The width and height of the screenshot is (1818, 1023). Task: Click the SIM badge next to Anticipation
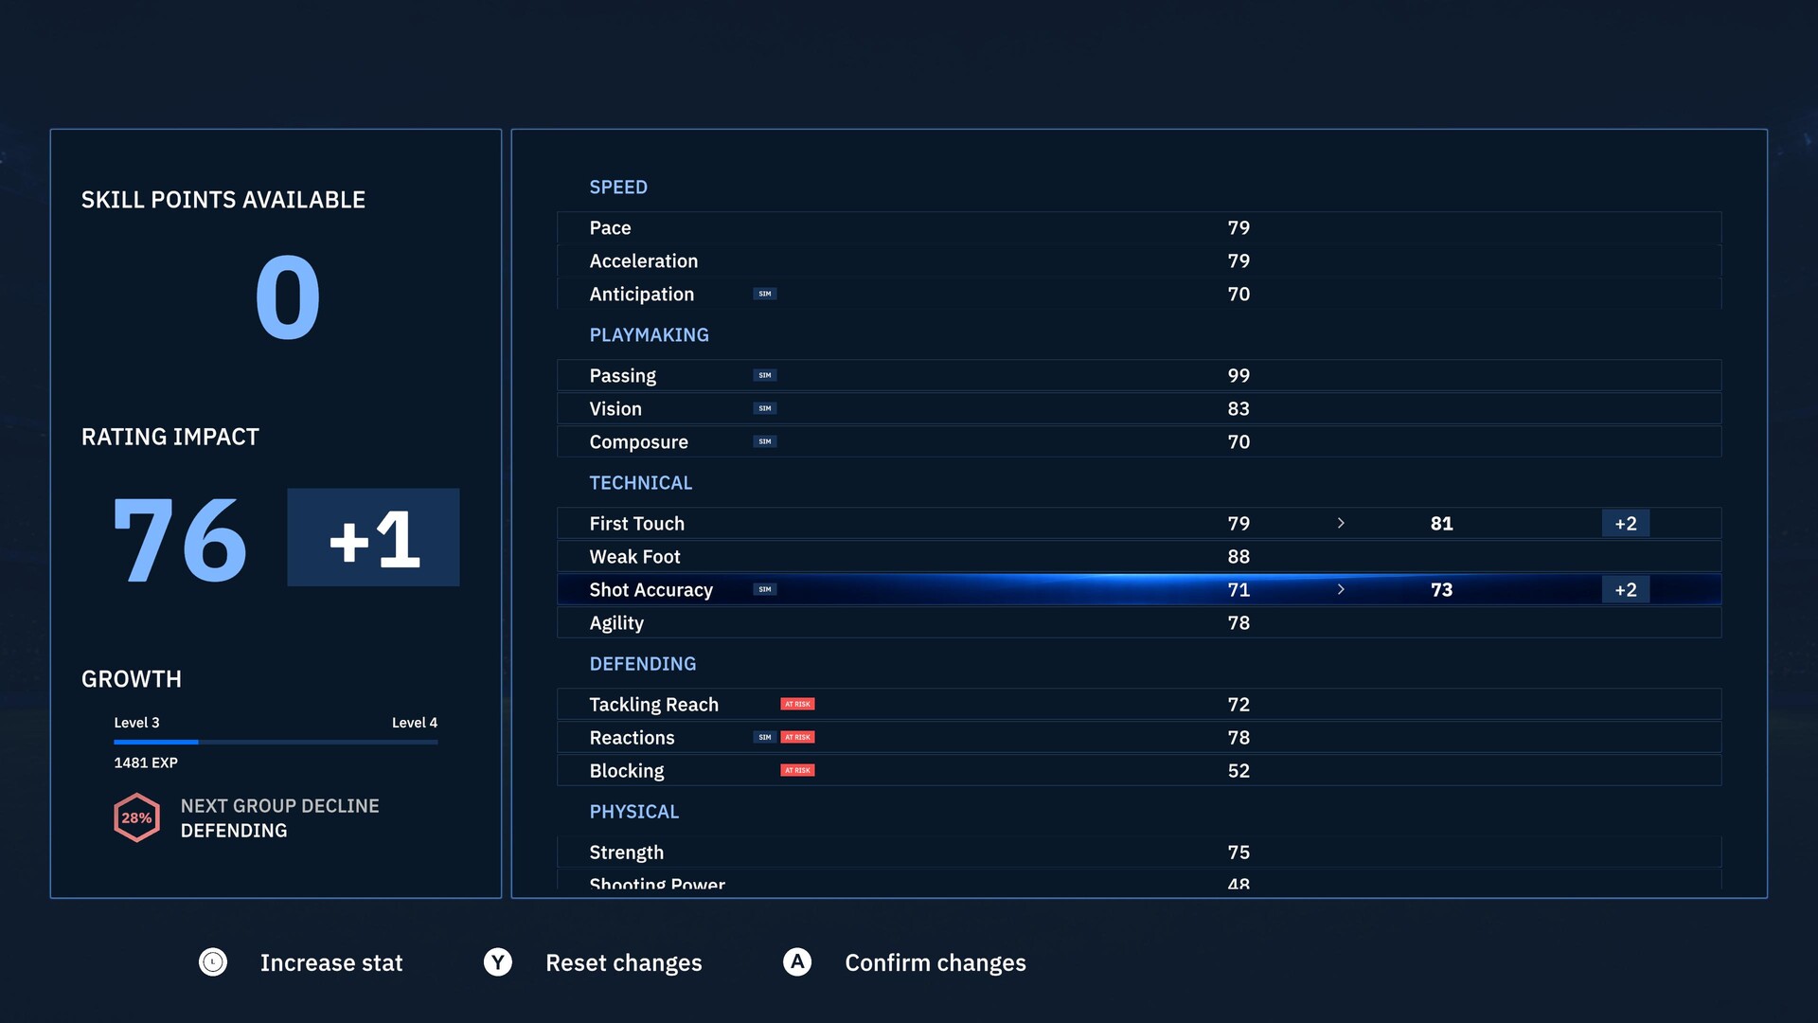coord(765,294)
